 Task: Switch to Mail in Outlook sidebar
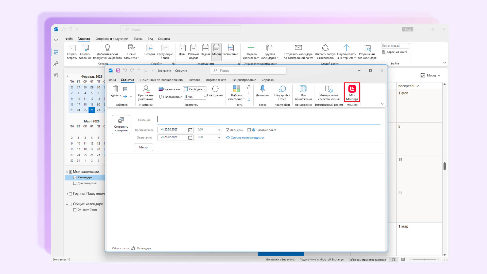(x=56, y=41)
